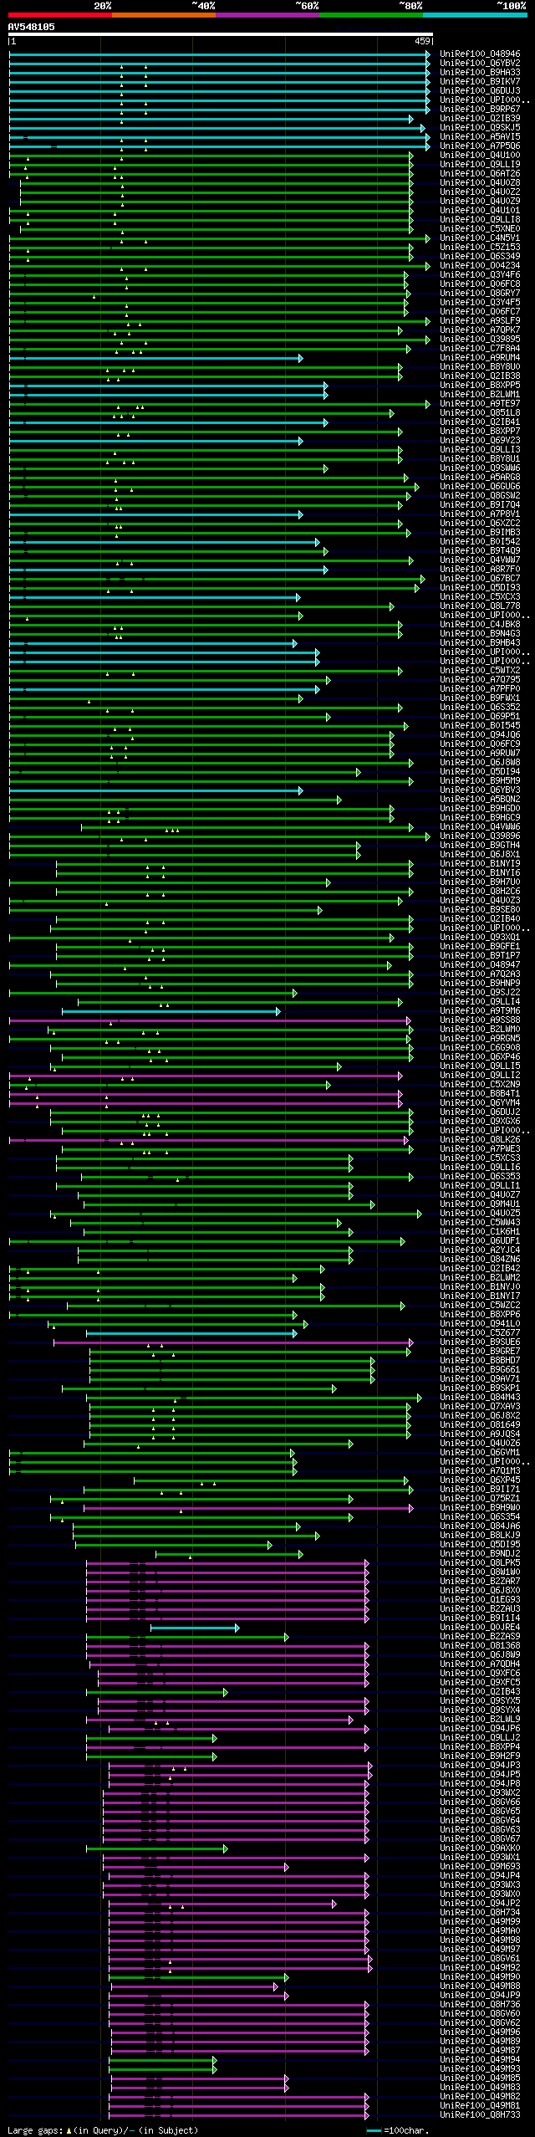
Task: Click the purple alignment bar for UniRef100_A9SS88
Action: click(209, 1020)
